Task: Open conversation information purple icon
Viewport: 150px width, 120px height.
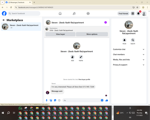Action: tap(106, 22)
